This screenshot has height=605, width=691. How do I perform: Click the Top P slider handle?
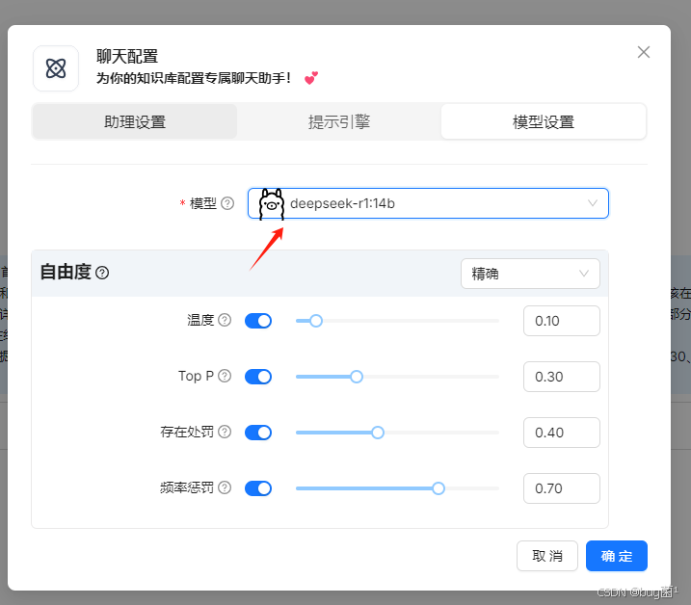pos(357,377)
